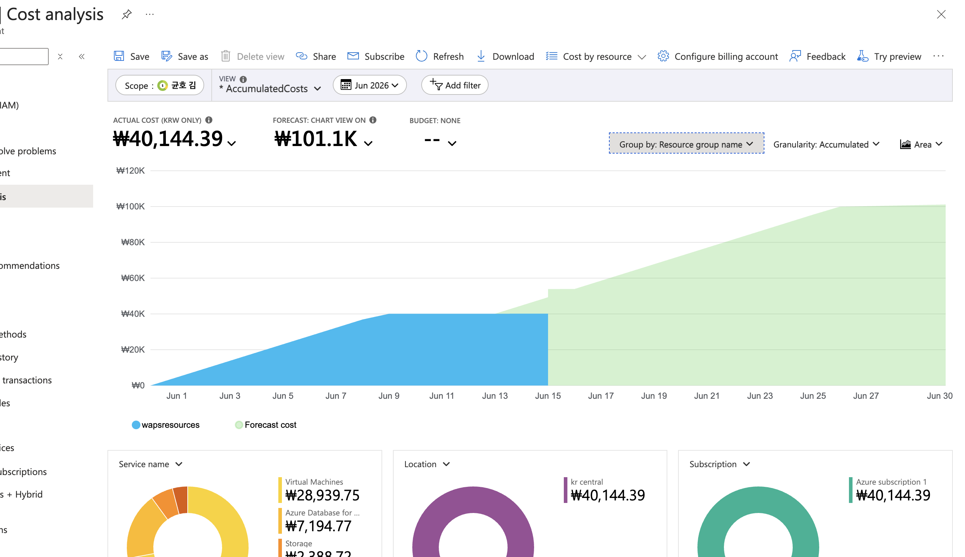The image size is (965, 557).
Task: Open Cost by resource menu
Action: coord(596,56)
